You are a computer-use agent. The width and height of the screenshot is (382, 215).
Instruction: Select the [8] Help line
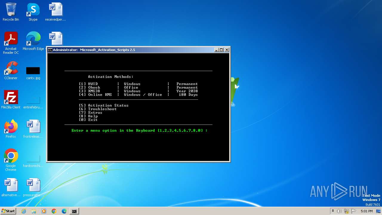tap(88, 116)
